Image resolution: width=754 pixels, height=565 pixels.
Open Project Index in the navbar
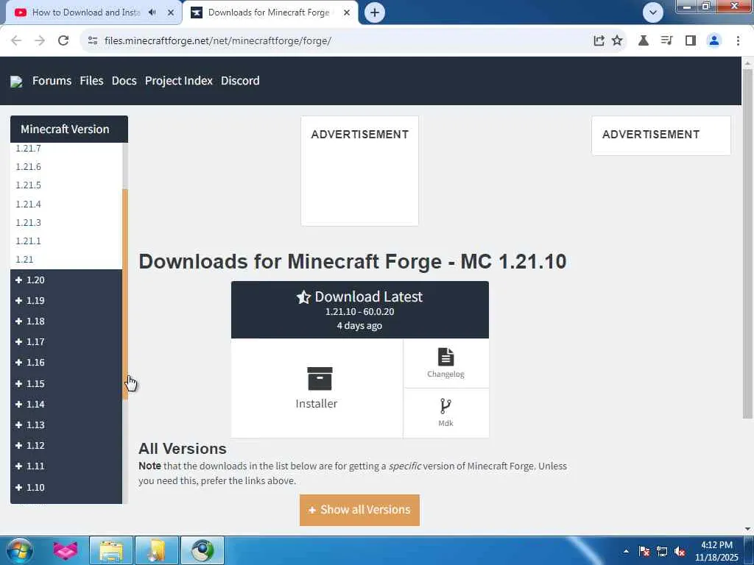pos(179,81)
